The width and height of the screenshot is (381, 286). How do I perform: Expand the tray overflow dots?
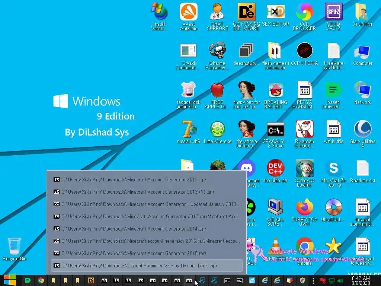(313, 281)
